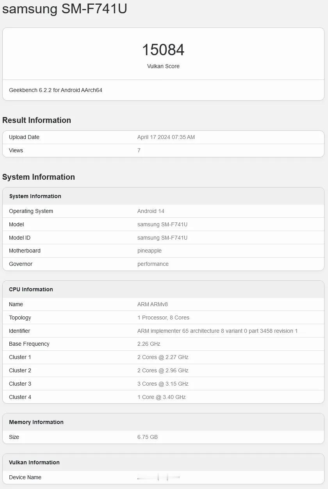Click the CPU 'Name' row label
Viewport: 328px width, 489px height.
(x=16, y=304)
